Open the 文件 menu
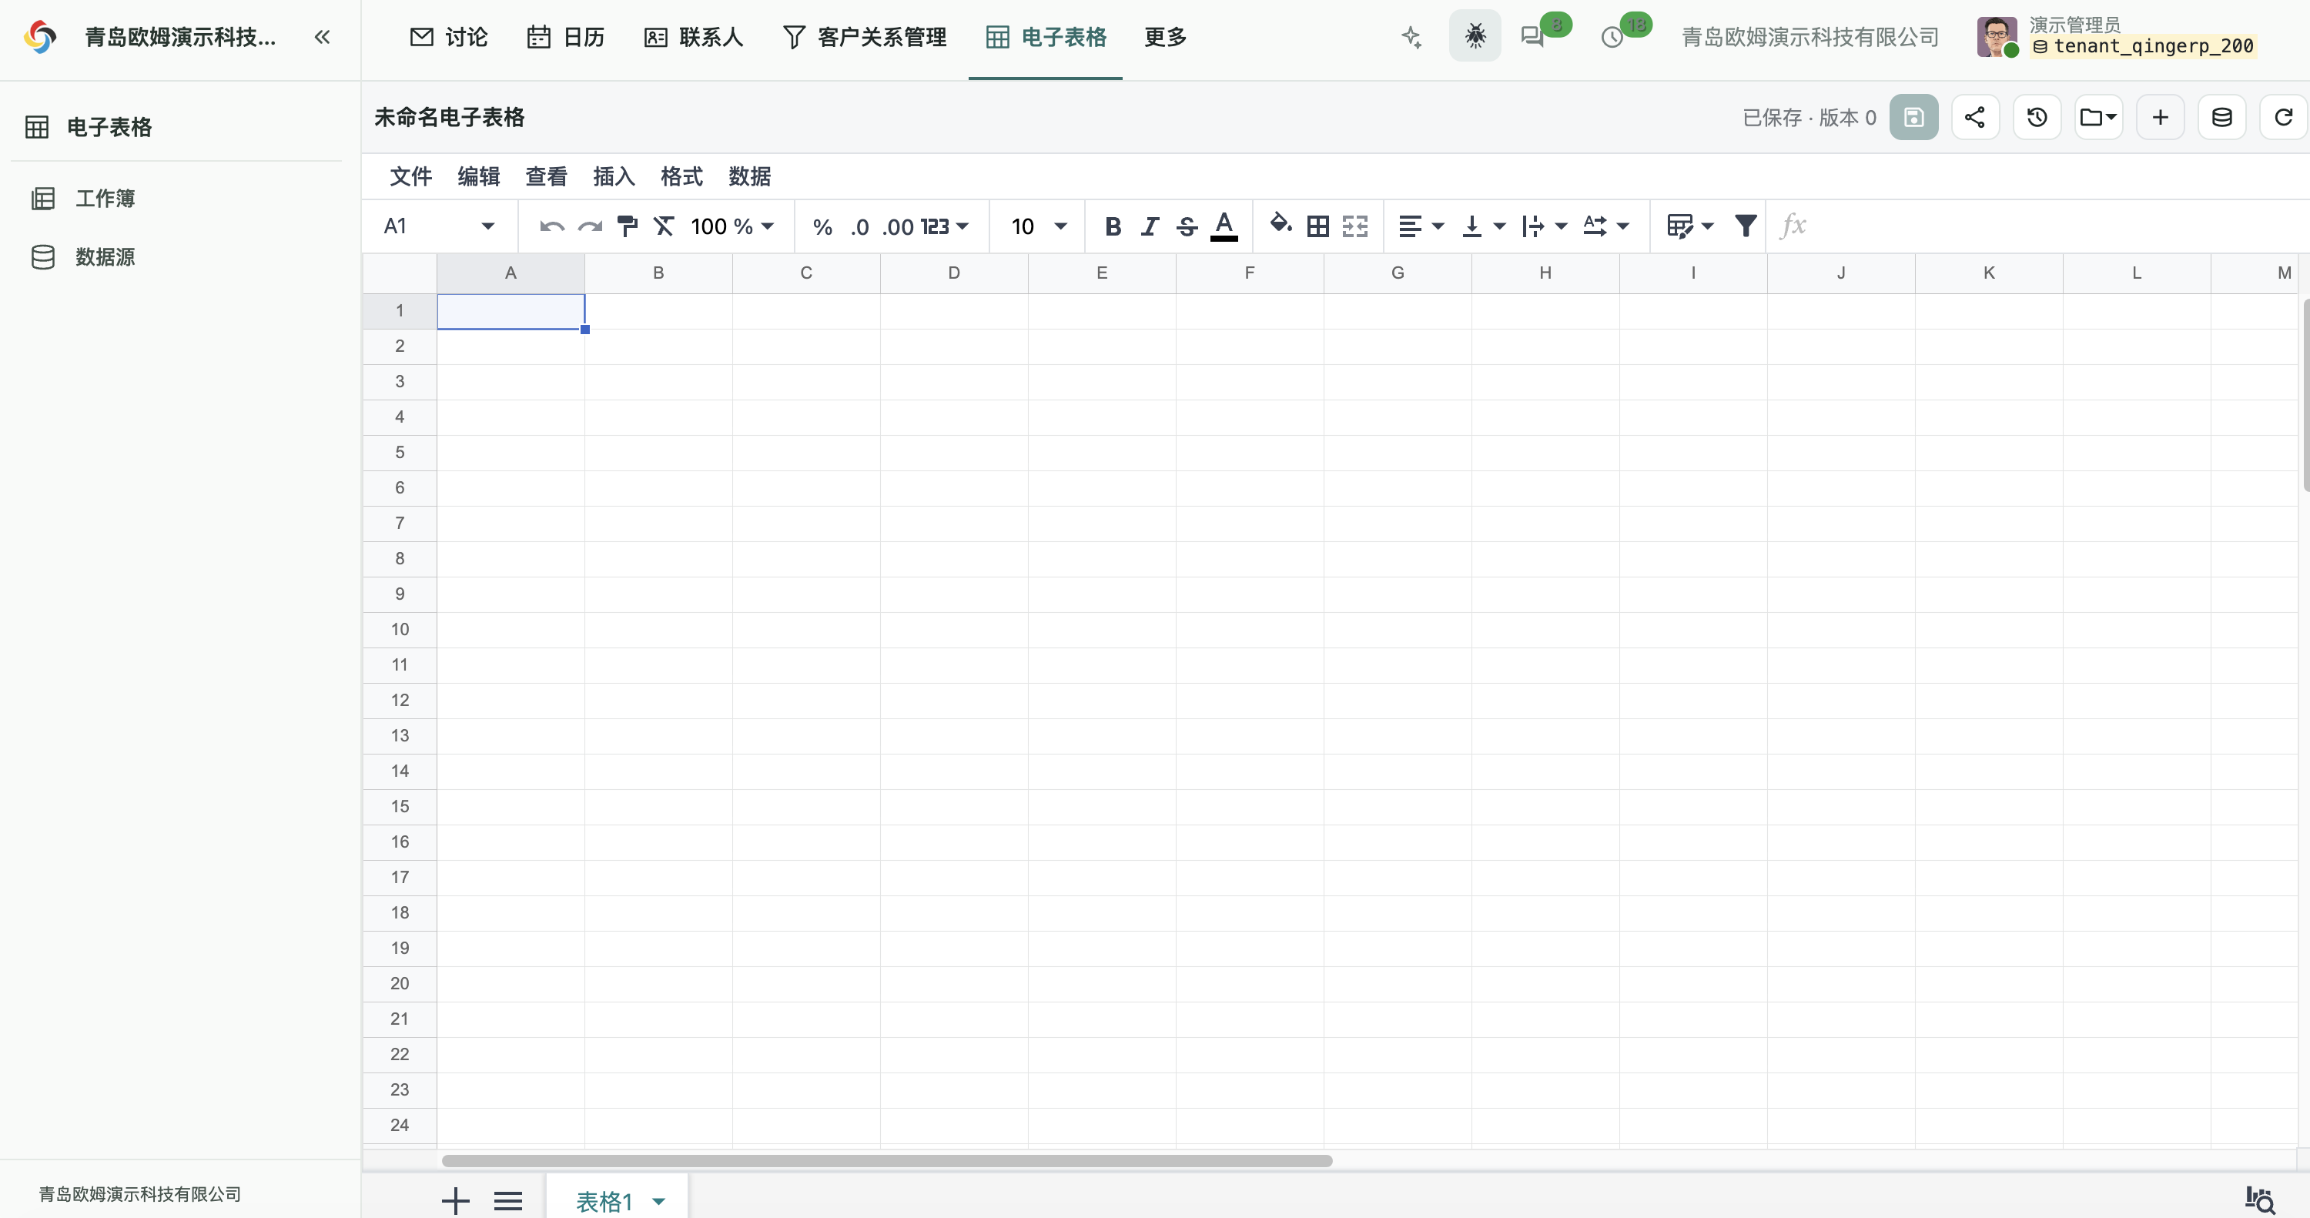2310x1218 pixels. (x=410, y=176)
